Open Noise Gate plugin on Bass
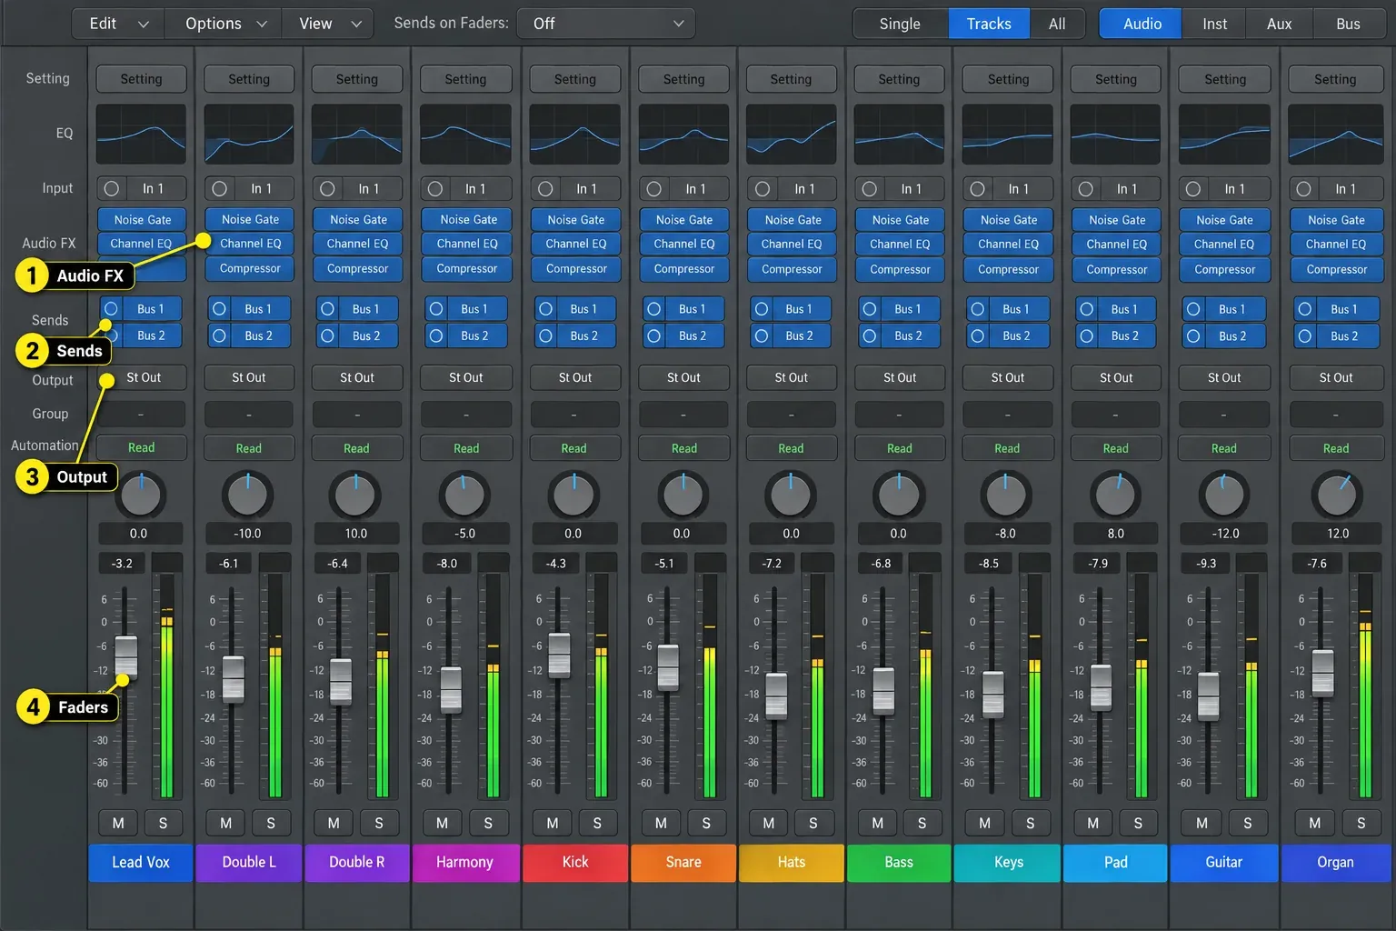The image size is (1396, 931). tap(900, 220)
